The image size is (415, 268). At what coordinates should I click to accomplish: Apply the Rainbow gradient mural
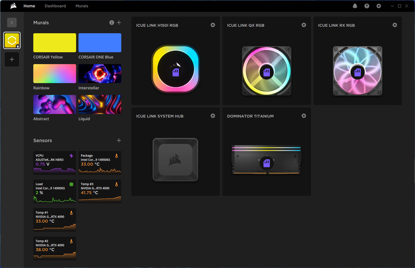click(55, 74)
